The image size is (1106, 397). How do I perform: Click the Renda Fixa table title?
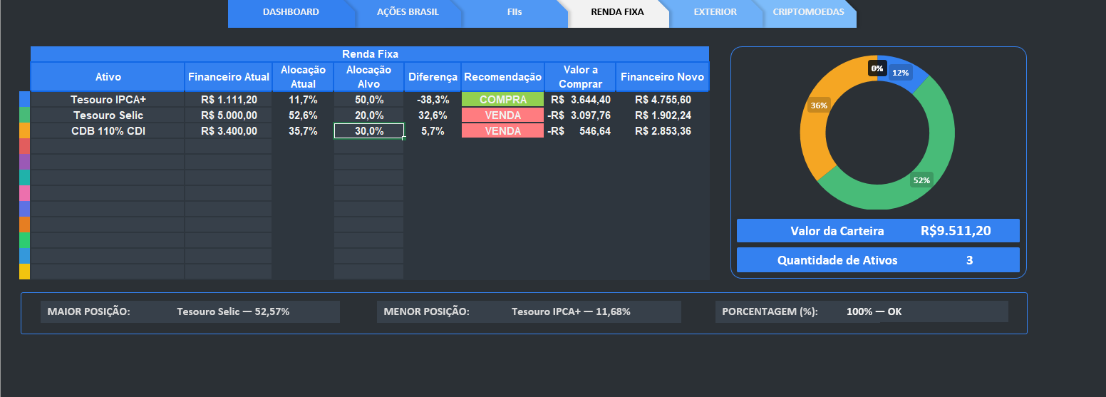pyautogui.click(x=370, y=54)
